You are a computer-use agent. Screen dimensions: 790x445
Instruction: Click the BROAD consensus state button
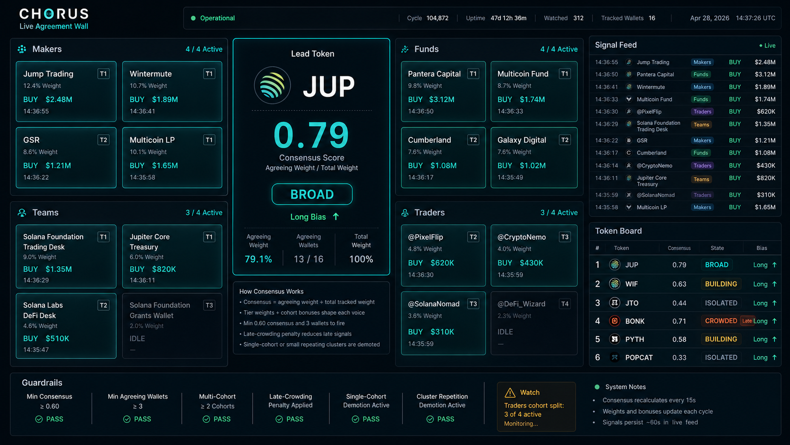(x=312, y=194)
